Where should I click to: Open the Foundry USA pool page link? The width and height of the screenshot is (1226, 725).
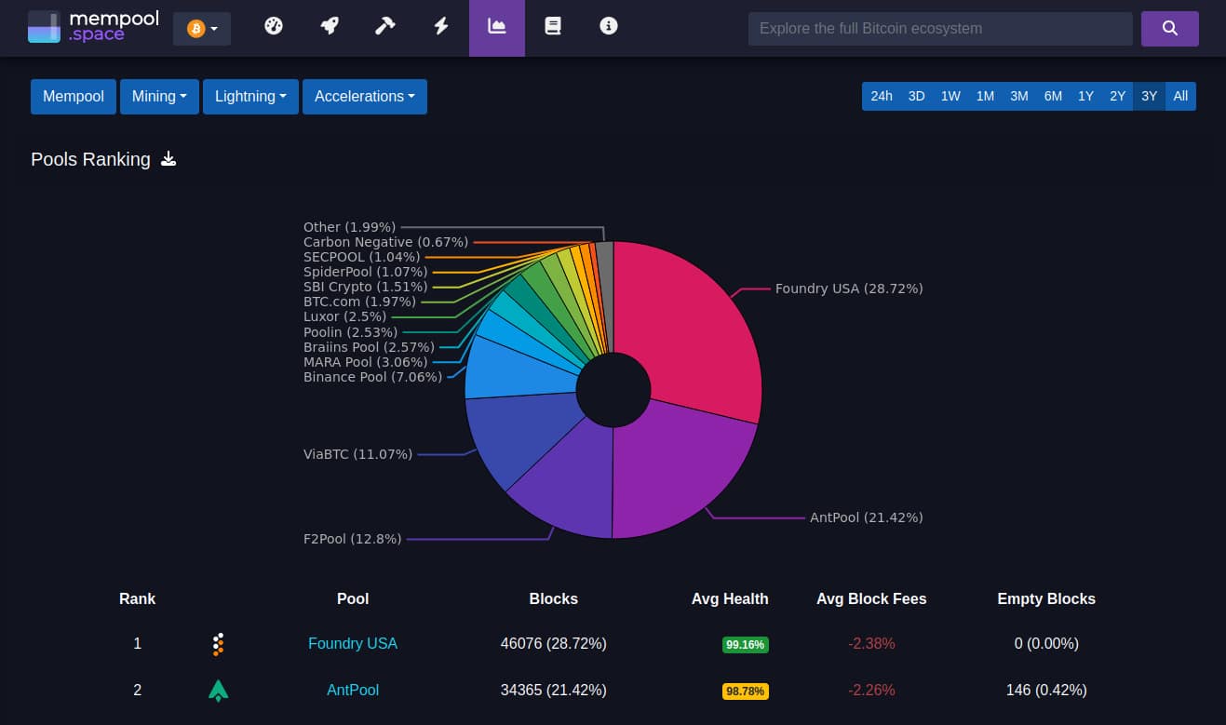point(353,643)
